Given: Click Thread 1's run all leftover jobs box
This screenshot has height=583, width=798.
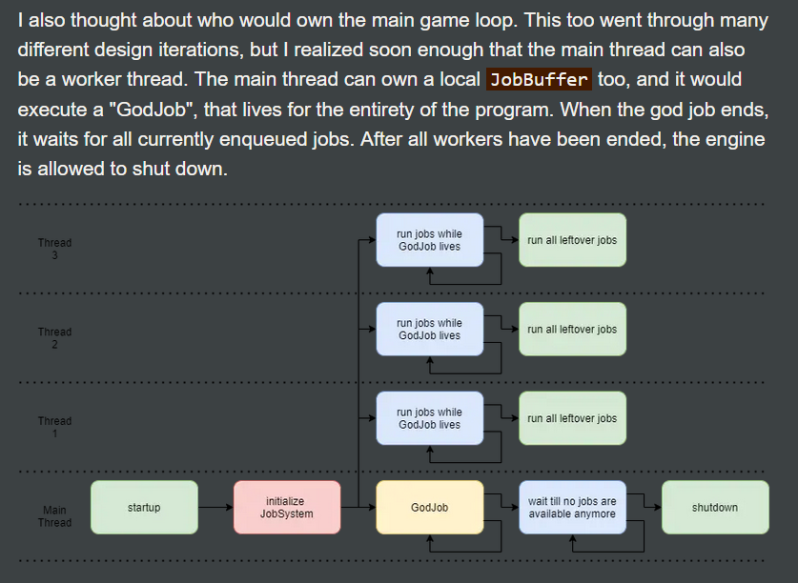Looking at the screenshot, I should tap(572, 418).
